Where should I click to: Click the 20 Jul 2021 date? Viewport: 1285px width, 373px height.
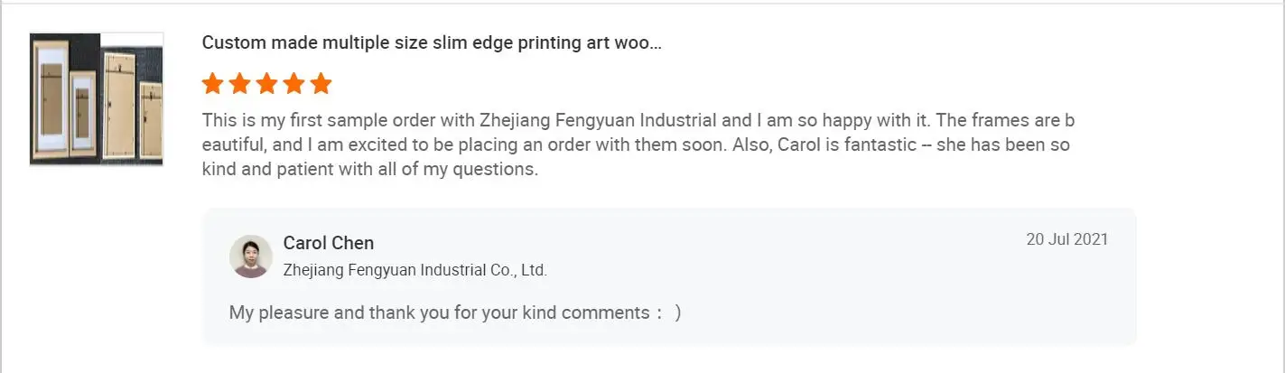[x=1066, y=239]
